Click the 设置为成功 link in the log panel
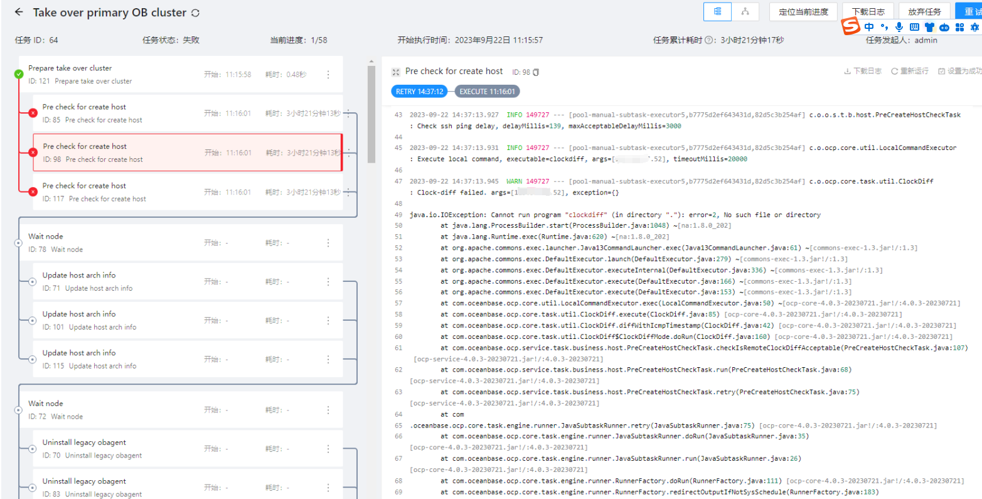This screenshot has height=499, width=982. (x=960, y=72)
